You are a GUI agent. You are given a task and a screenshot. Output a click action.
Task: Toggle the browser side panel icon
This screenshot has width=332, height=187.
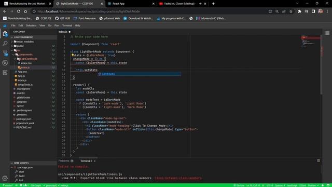(x=313, y=11)
